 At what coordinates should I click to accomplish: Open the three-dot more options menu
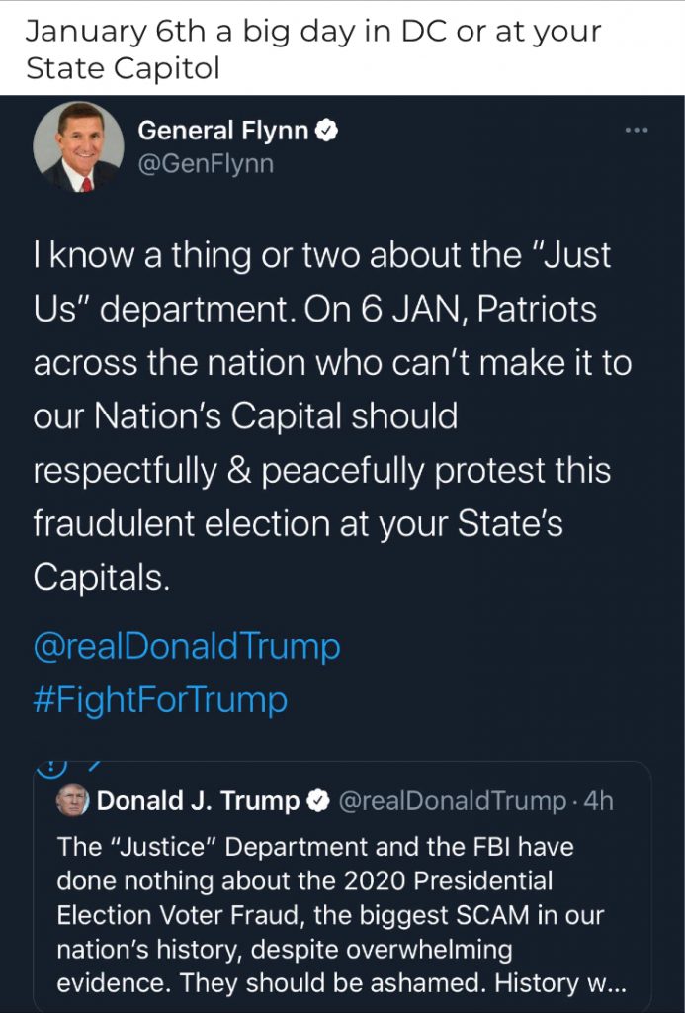pyautogui.click(x=638, y=130)
